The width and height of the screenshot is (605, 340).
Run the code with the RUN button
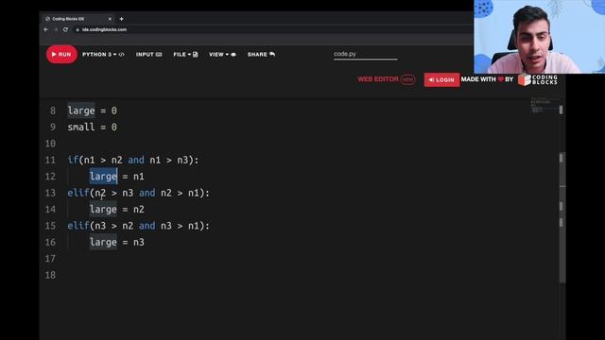[61, 55]
